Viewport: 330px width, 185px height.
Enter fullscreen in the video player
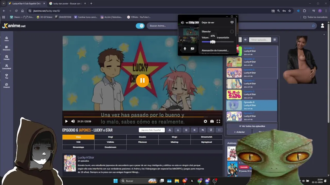pos(218,121)
